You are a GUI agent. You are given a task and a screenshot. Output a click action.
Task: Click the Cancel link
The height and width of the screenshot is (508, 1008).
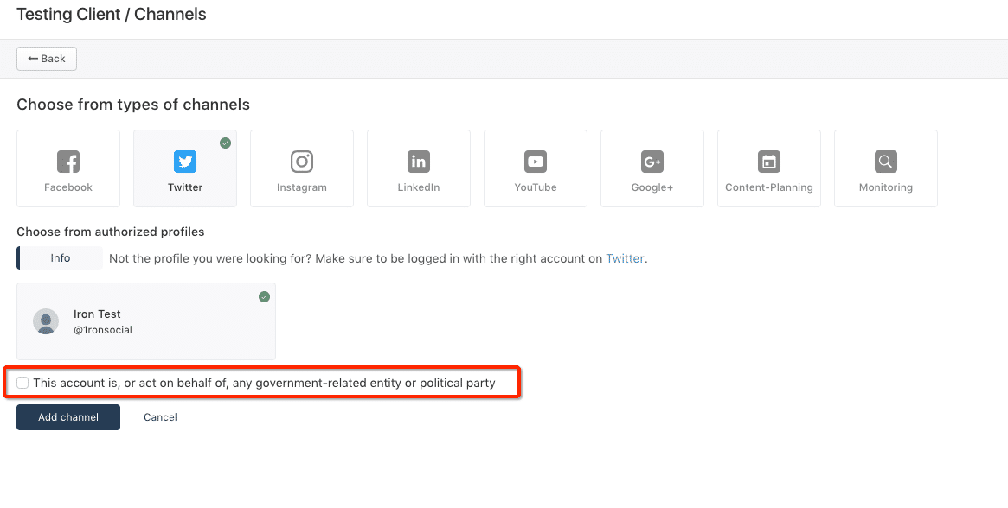tap(160, 416)
